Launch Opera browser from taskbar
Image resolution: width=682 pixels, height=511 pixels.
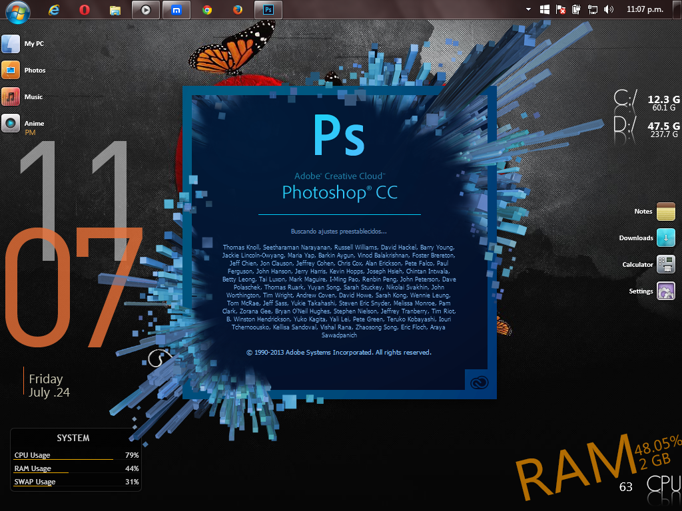pos(85,9)
